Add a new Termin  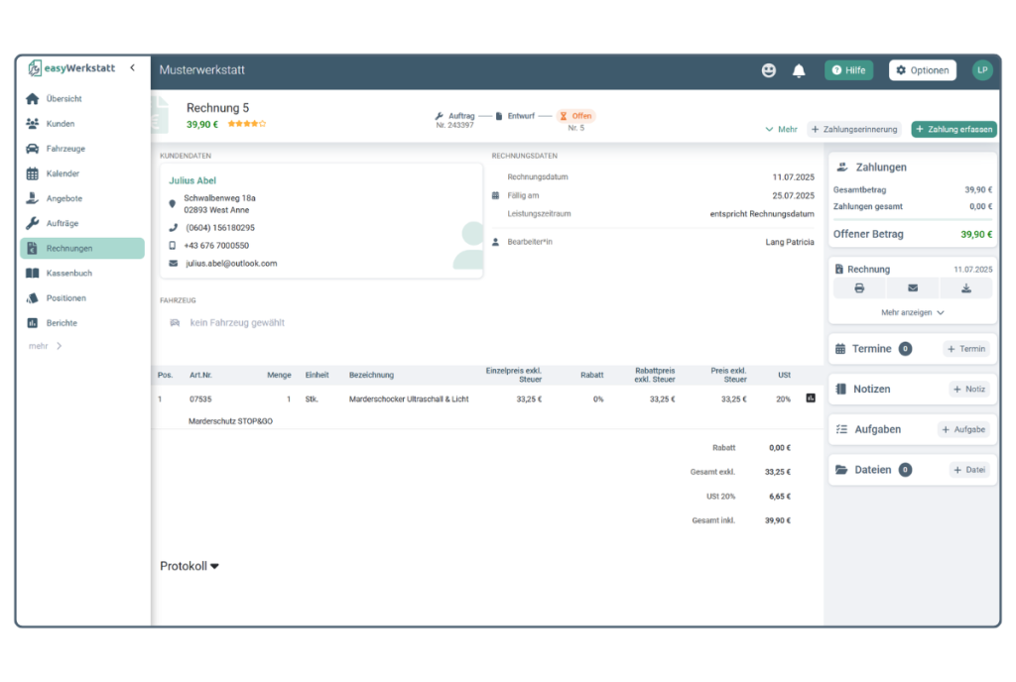[x=965, y=349]
